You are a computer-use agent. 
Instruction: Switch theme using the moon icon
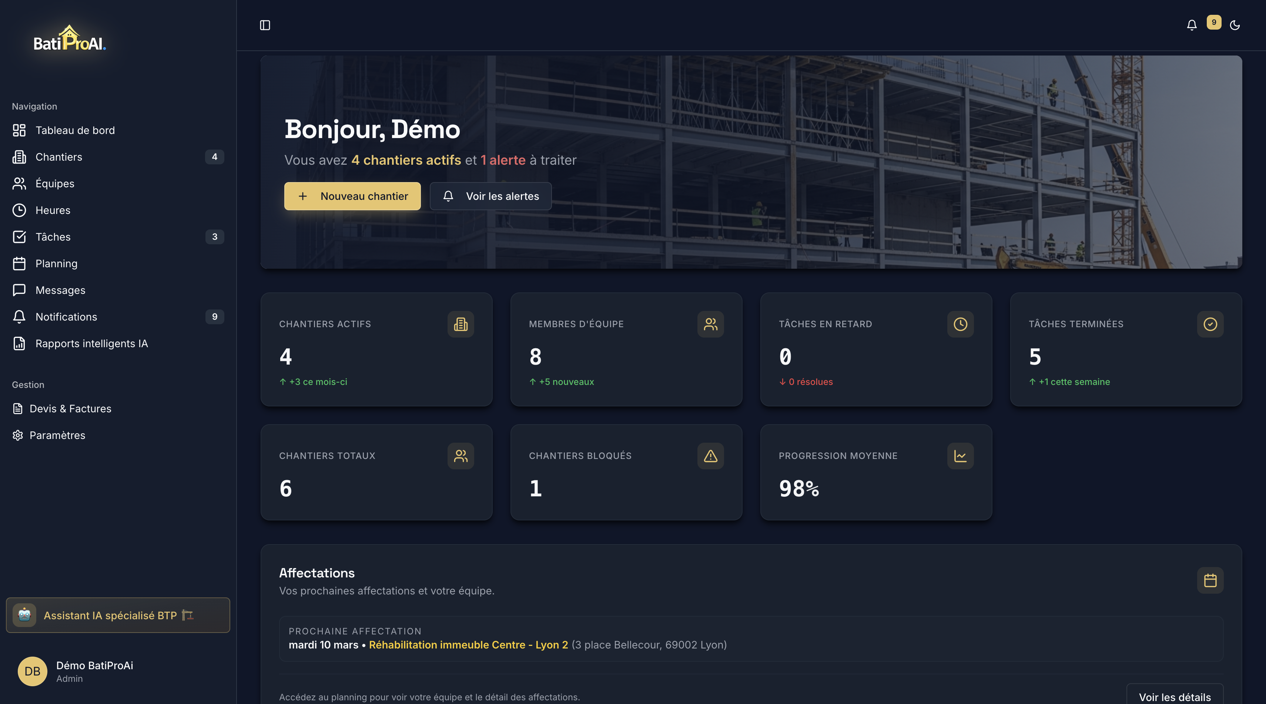coord(1235,25)
